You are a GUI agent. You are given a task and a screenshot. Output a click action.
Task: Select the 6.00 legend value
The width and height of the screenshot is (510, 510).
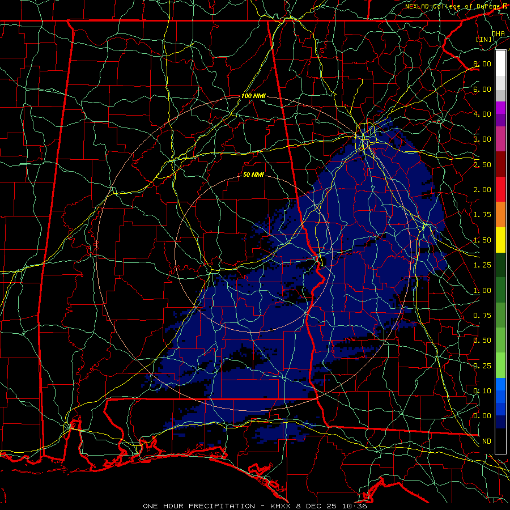point(482,89)
